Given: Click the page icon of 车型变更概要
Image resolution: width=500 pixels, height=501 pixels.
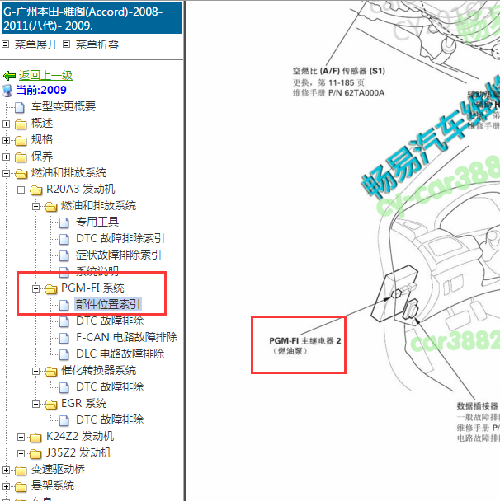Looking at the screenshot, I should (20, 107).
